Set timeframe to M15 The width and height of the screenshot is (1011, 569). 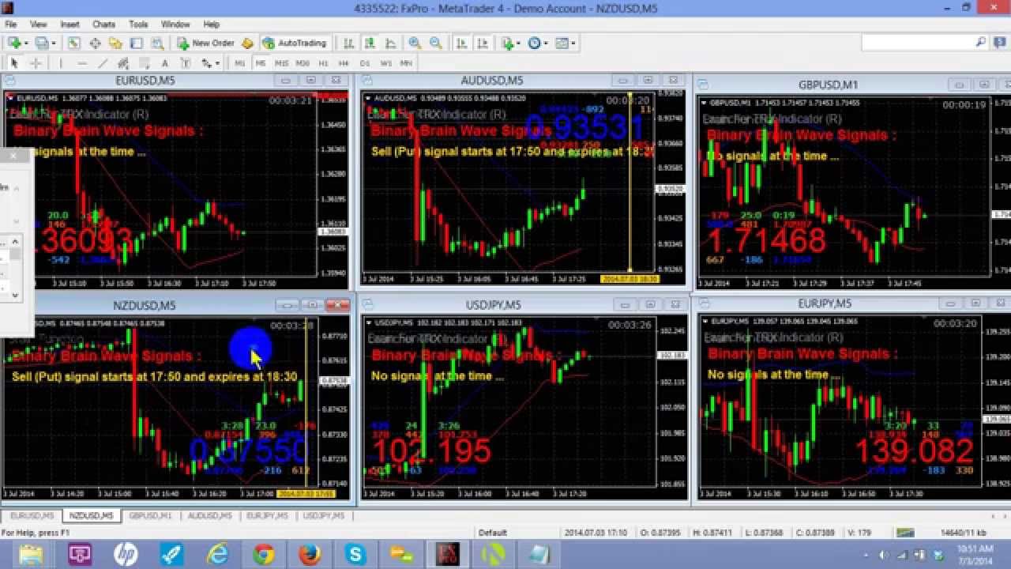[282, 63]
